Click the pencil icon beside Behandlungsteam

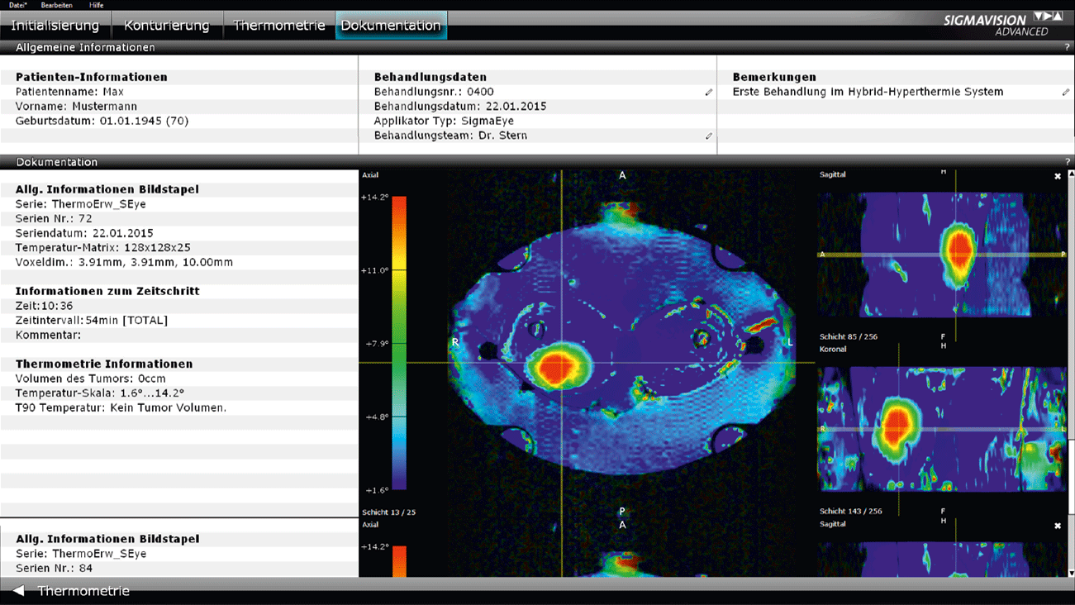tap(708, 136)
